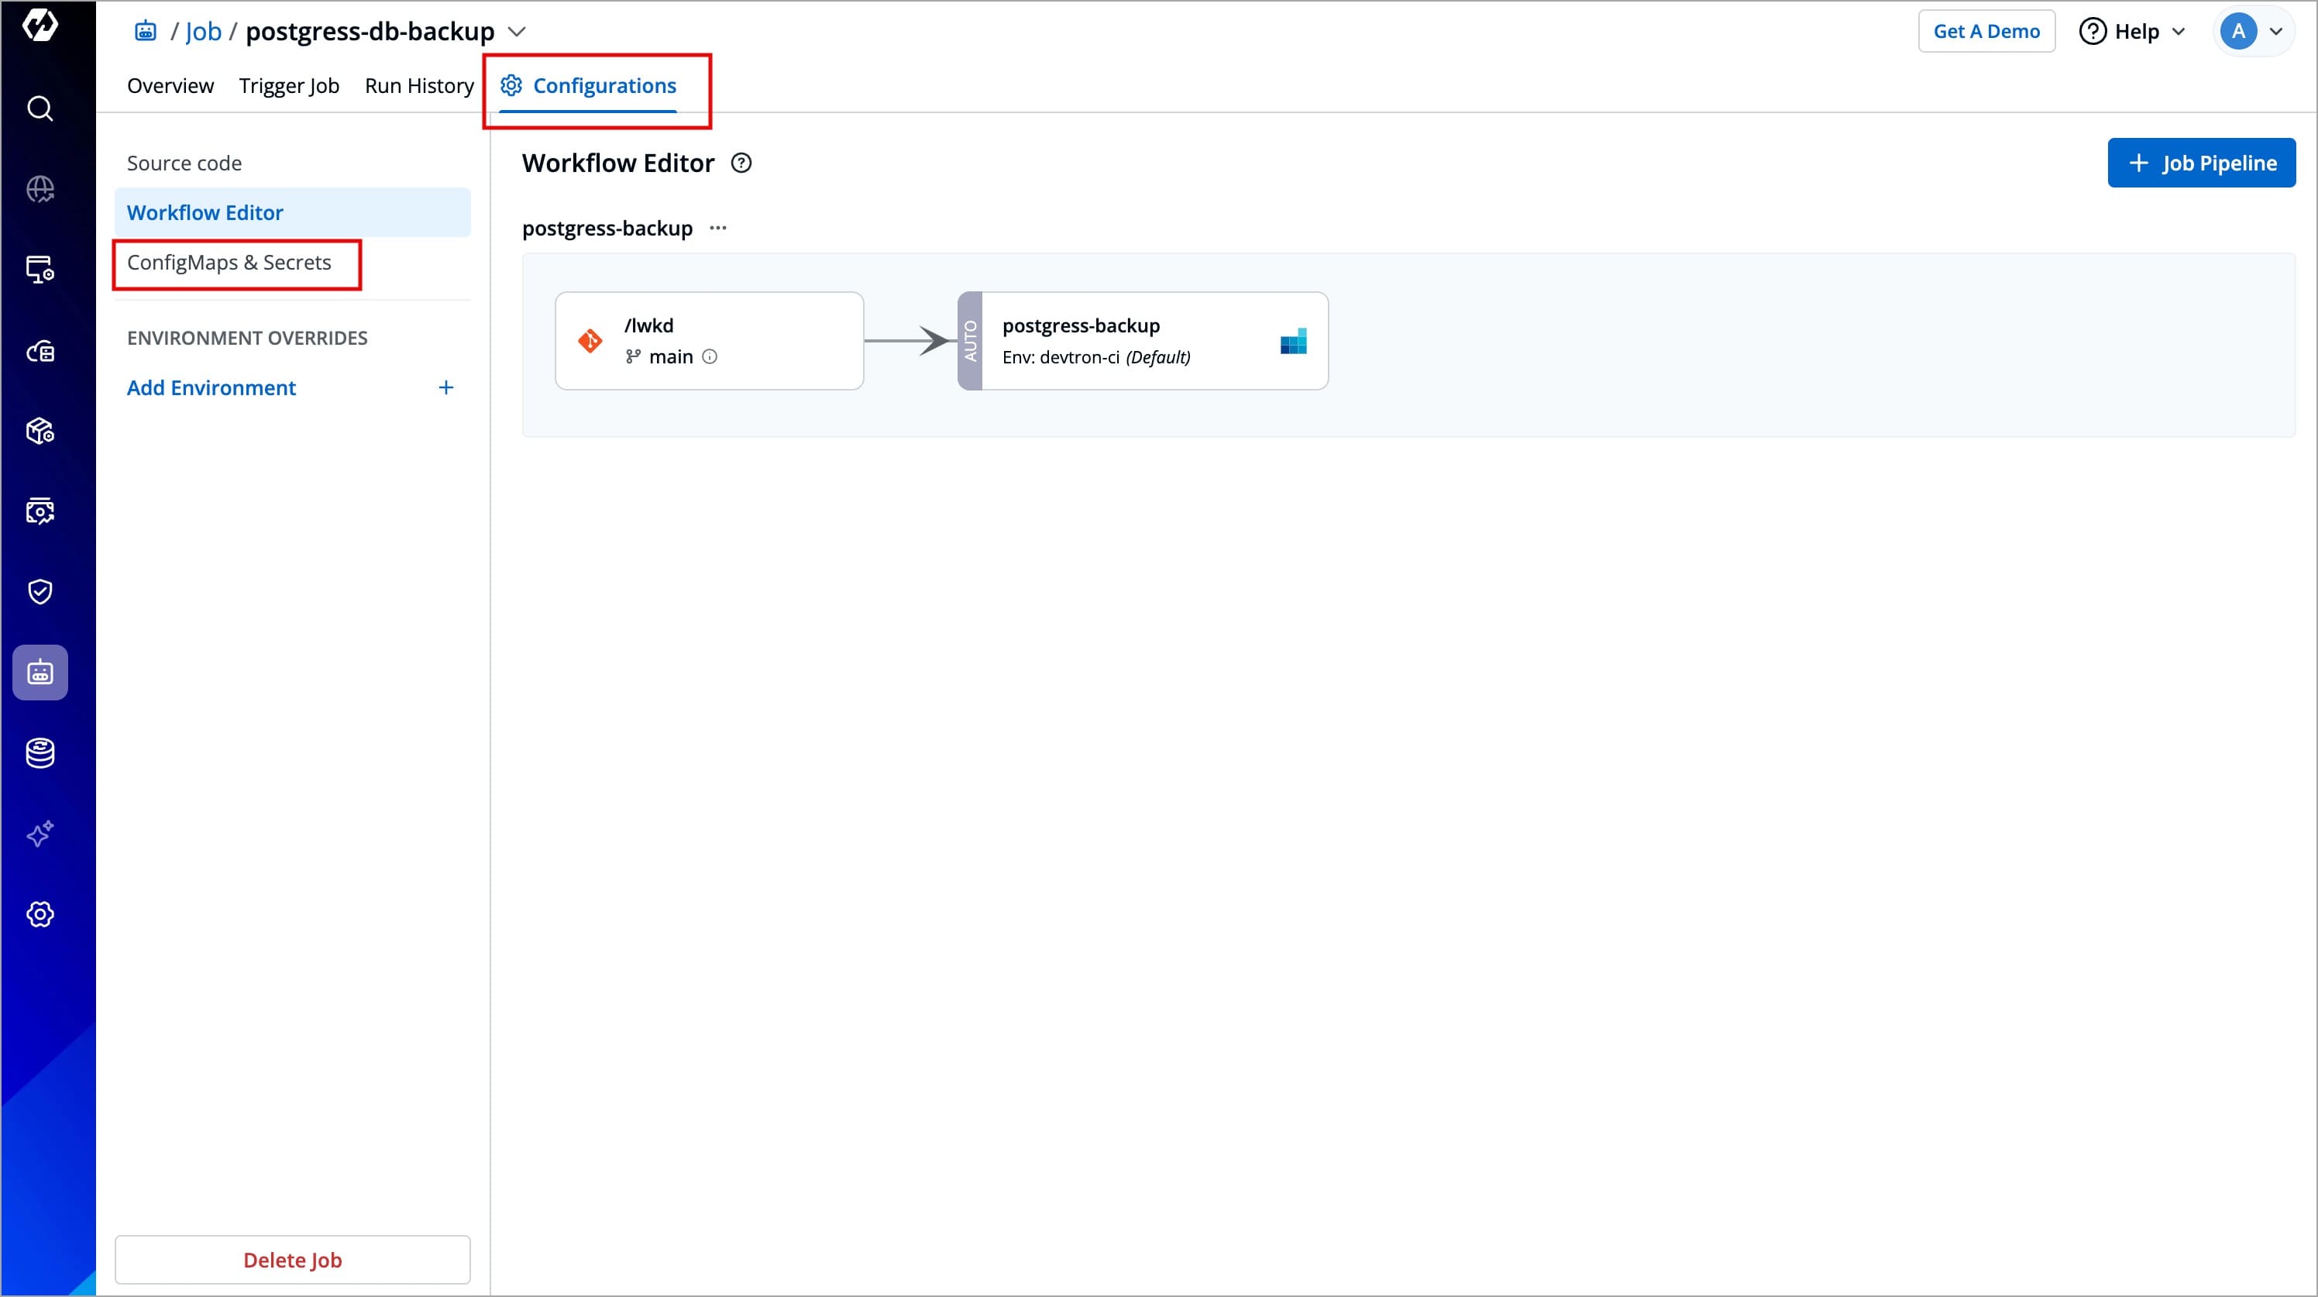Click the Security shield sidebar icon
Image resolution: width=2318 pixels, height=1297 pixels.
pos(40,591)
